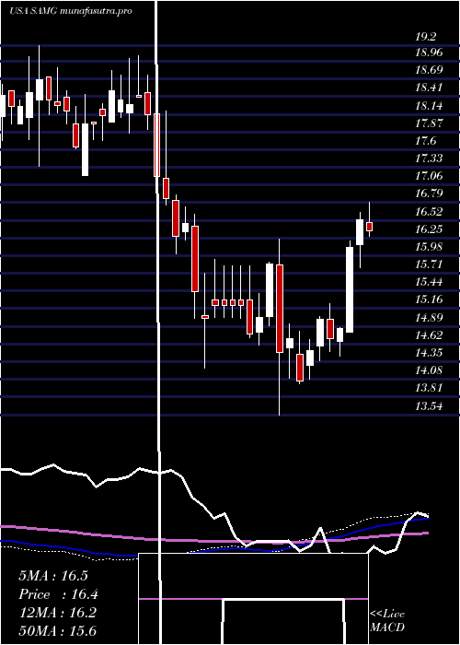
Task: Click the 5MA : 16.5 readout
Action: (53, 576)
